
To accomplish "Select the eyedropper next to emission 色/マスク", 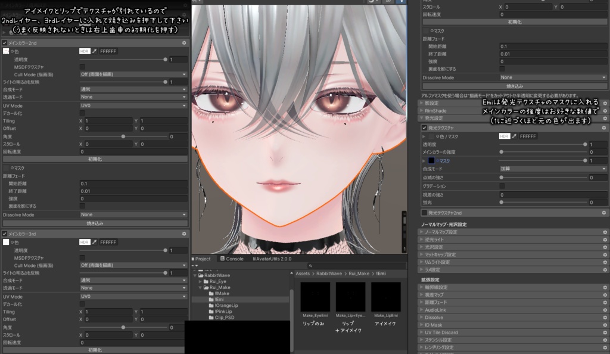I will (514, 136).
